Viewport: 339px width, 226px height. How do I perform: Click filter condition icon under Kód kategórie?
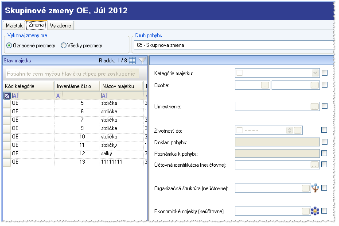(x=15, y=96)
